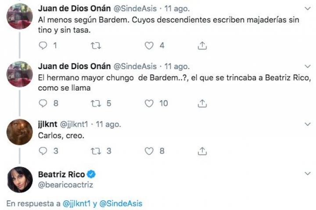Open the dropdown arrow on jjlknt's tweet
This screenshot has width=316, height=210.
307,125
